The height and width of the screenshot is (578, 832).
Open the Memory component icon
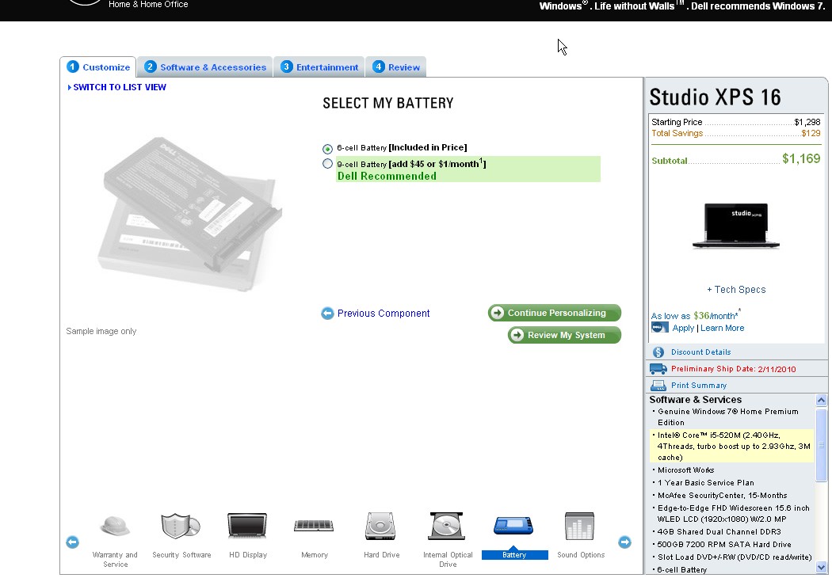314,526
